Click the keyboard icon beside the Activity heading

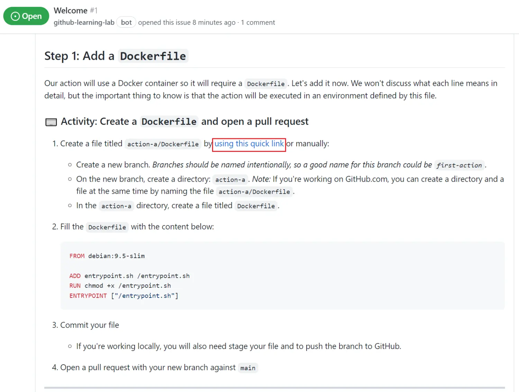[51, 122]
